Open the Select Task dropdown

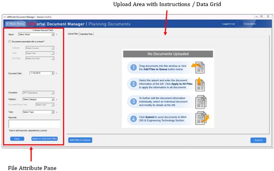coord(40,53)
